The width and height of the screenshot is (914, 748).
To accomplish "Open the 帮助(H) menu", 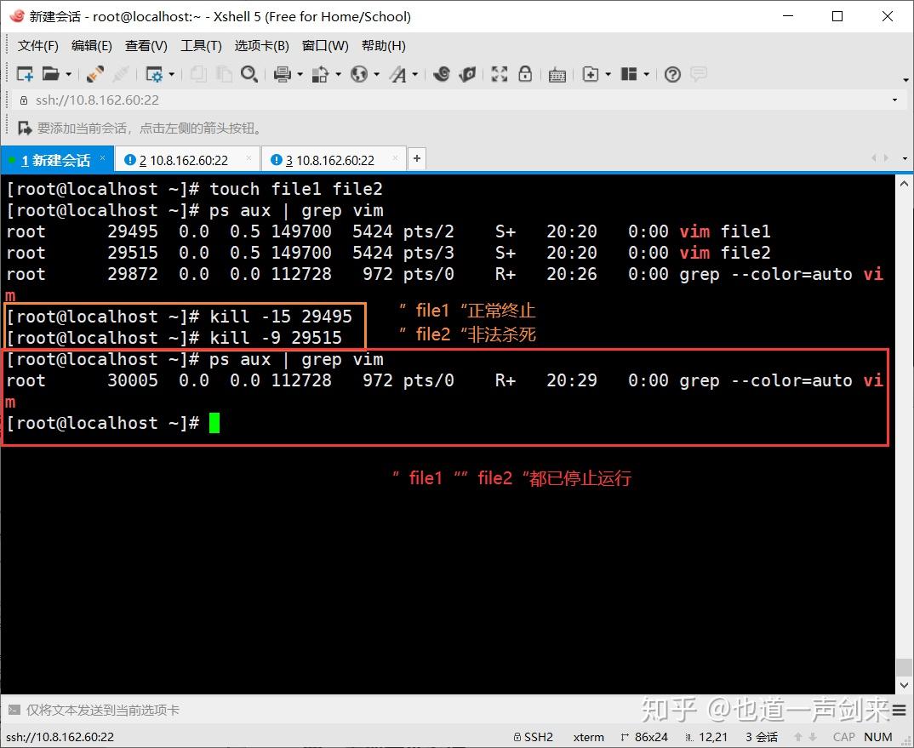I will pos(384,45).
